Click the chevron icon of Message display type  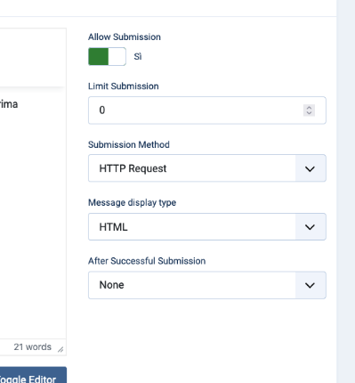[x=310, y=227]
